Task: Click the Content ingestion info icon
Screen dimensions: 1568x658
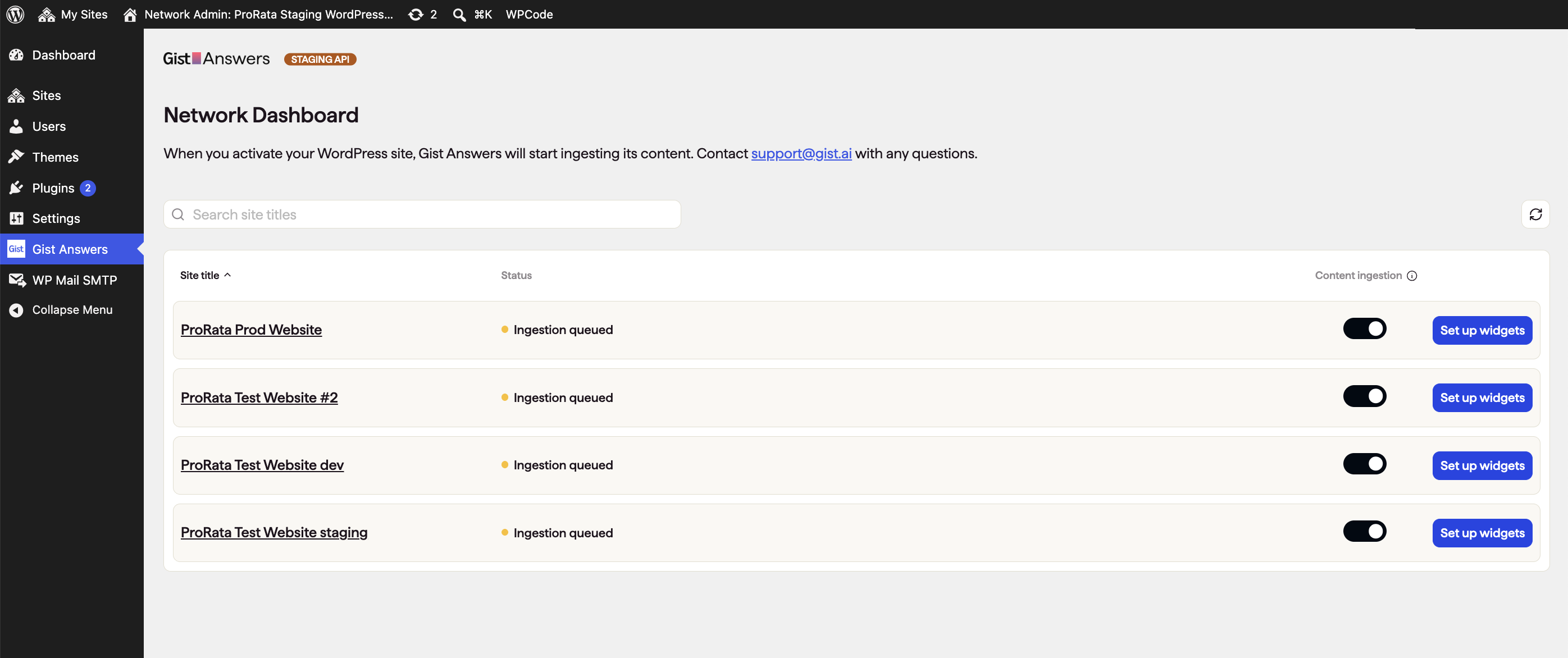Action: click(1412, 276)
